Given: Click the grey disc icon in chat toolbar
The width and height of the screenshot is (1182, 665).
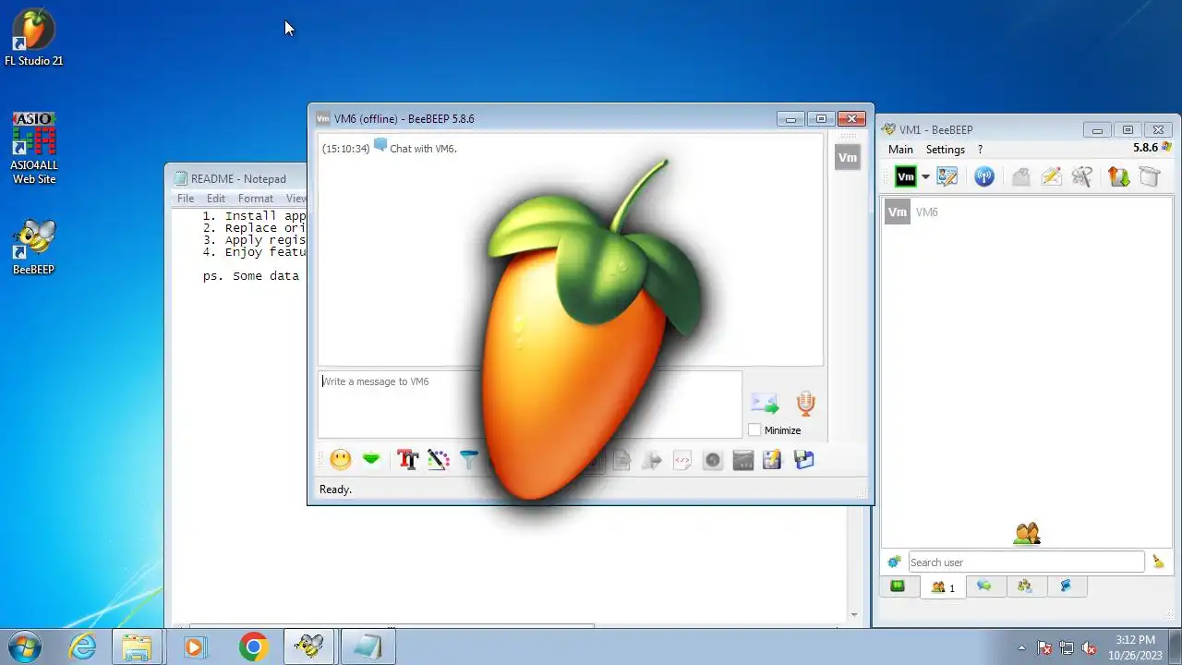Looking at the screenshot, I should [713, 460].
